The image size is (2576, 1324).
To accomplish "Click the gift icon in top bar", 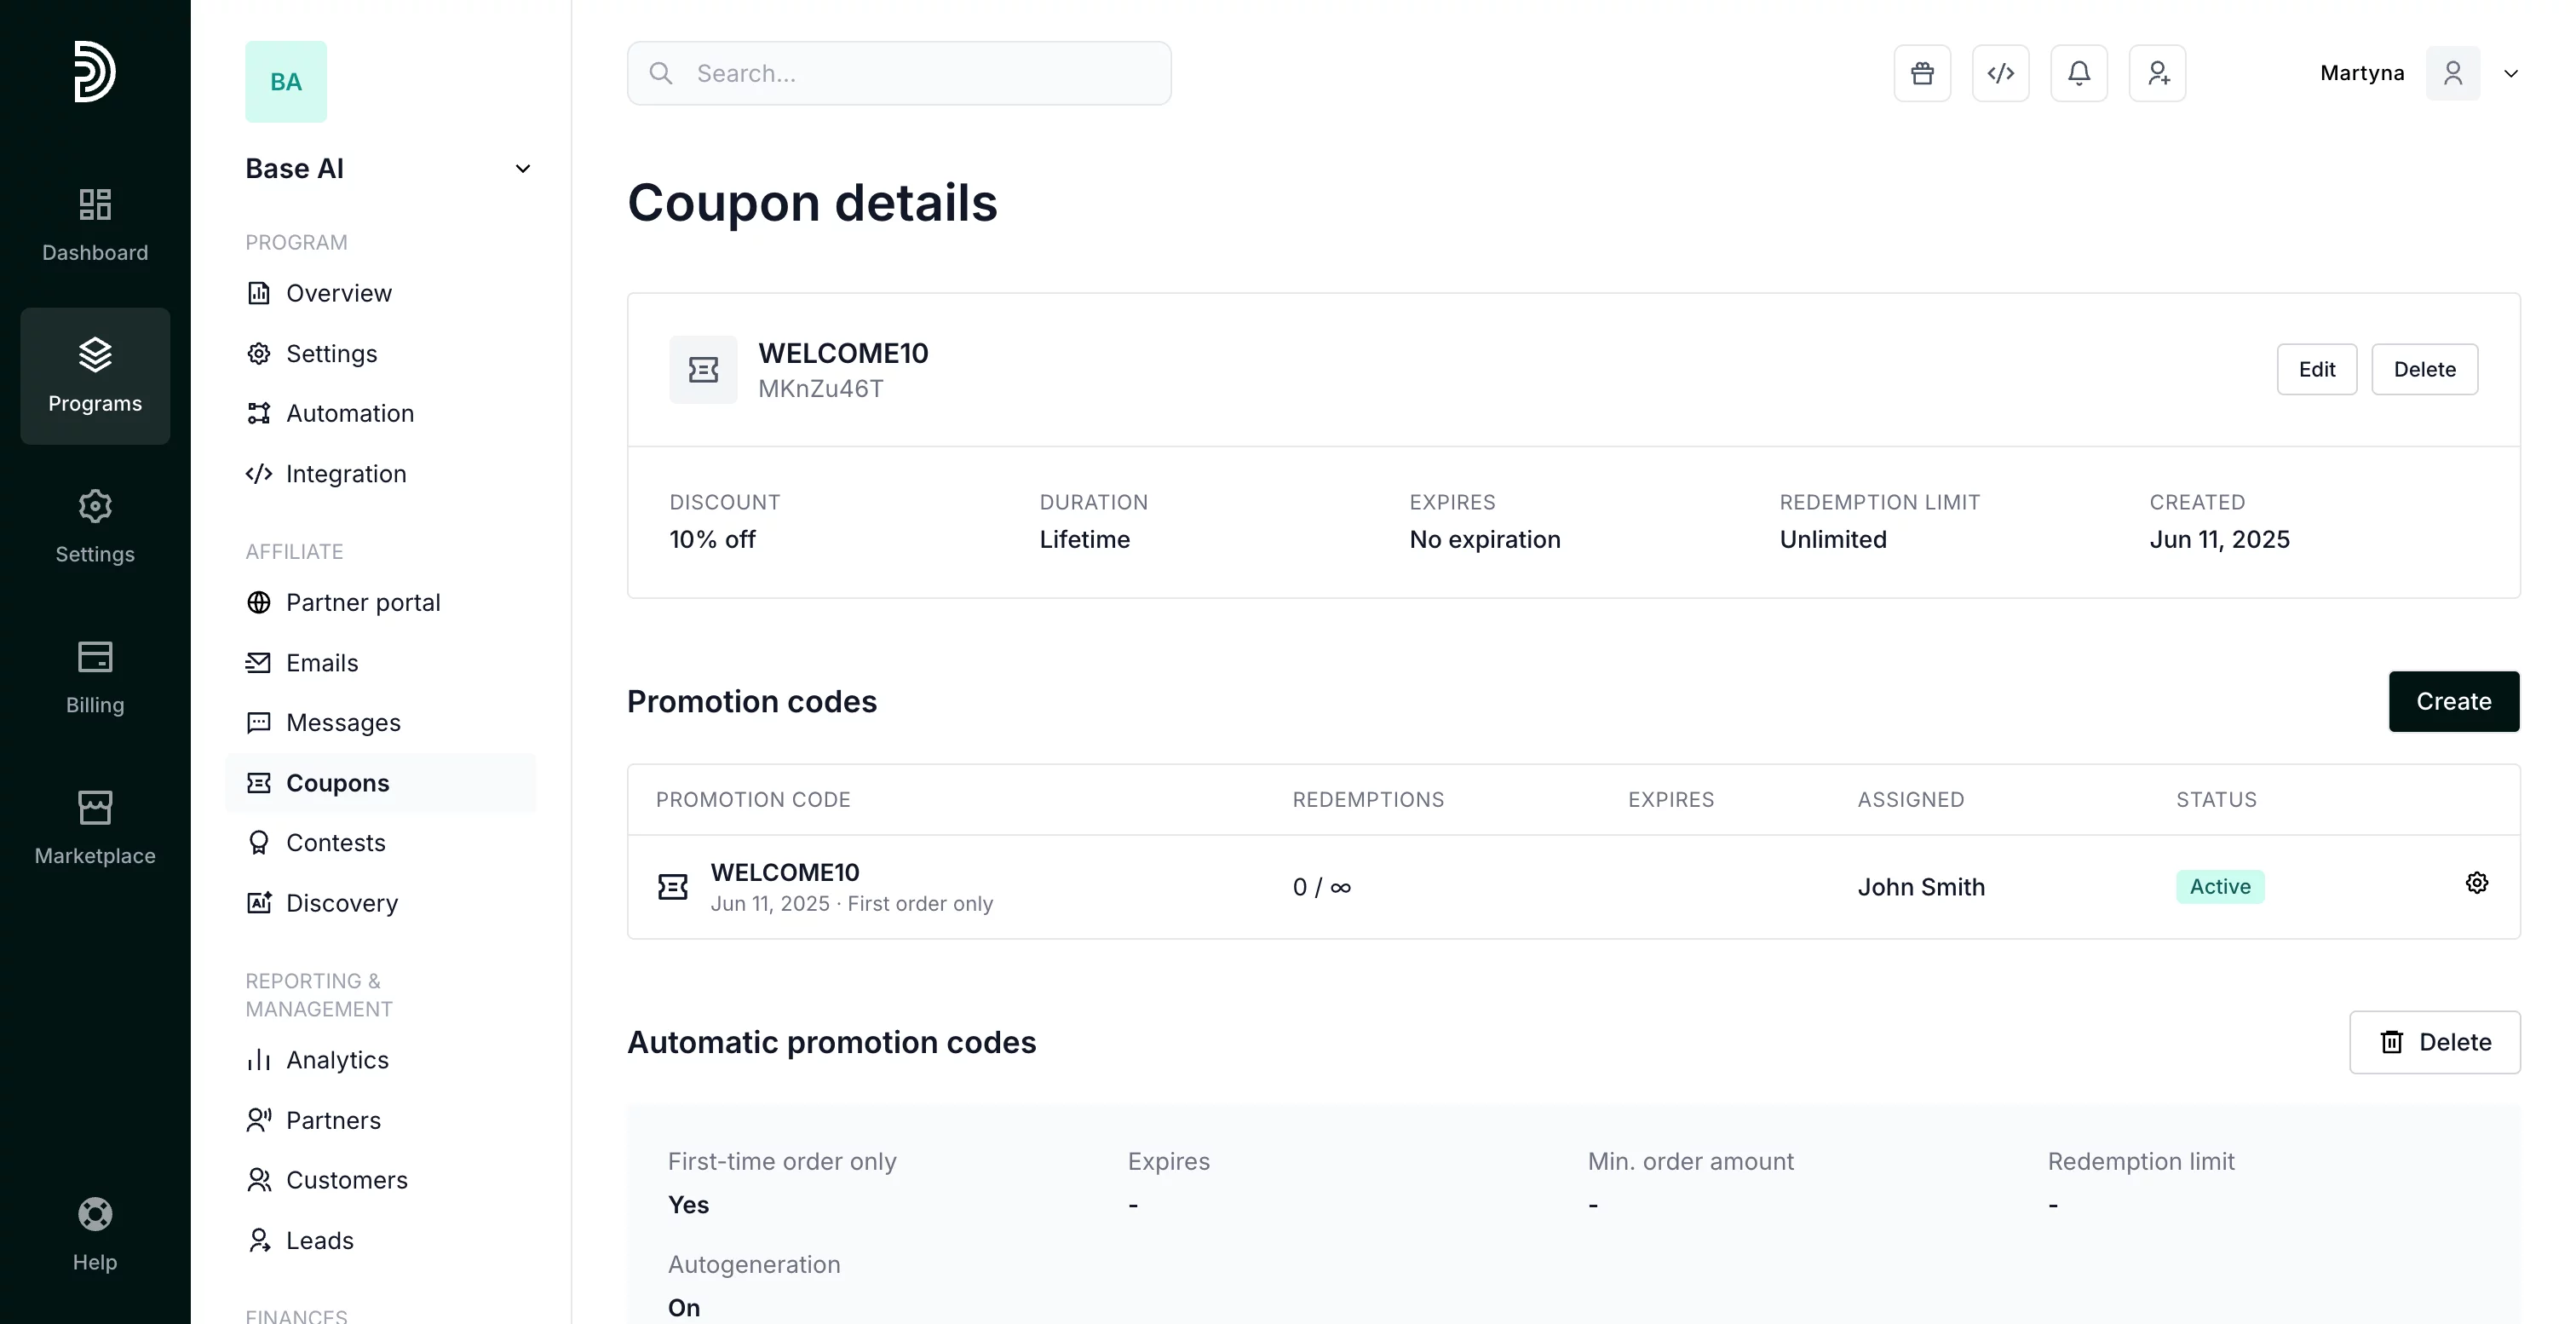I will (x=1922, y=73).
